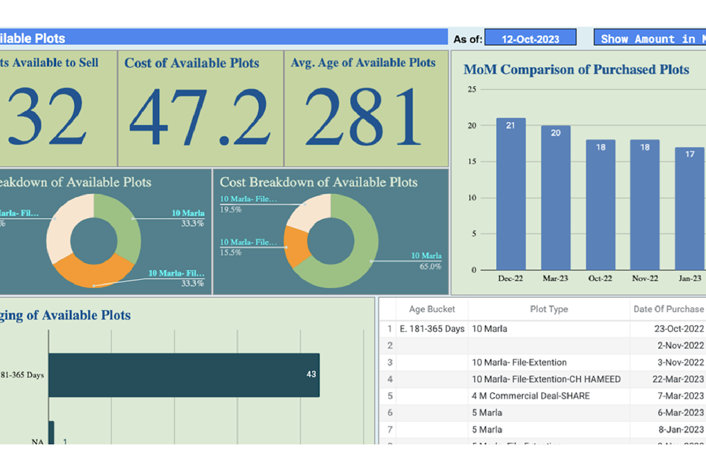The height and width of the screenshot is (459, 706).
Task: Click the 23-Oct-2022 purchase date cell
Action: [x=678, y=329]
